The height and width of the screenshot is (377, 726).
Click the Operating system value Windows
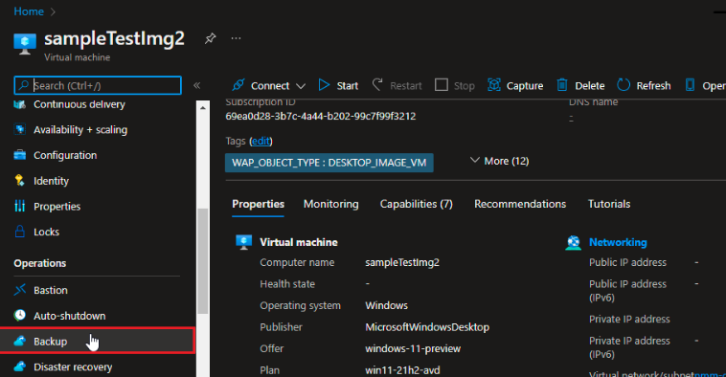point(387,306)
